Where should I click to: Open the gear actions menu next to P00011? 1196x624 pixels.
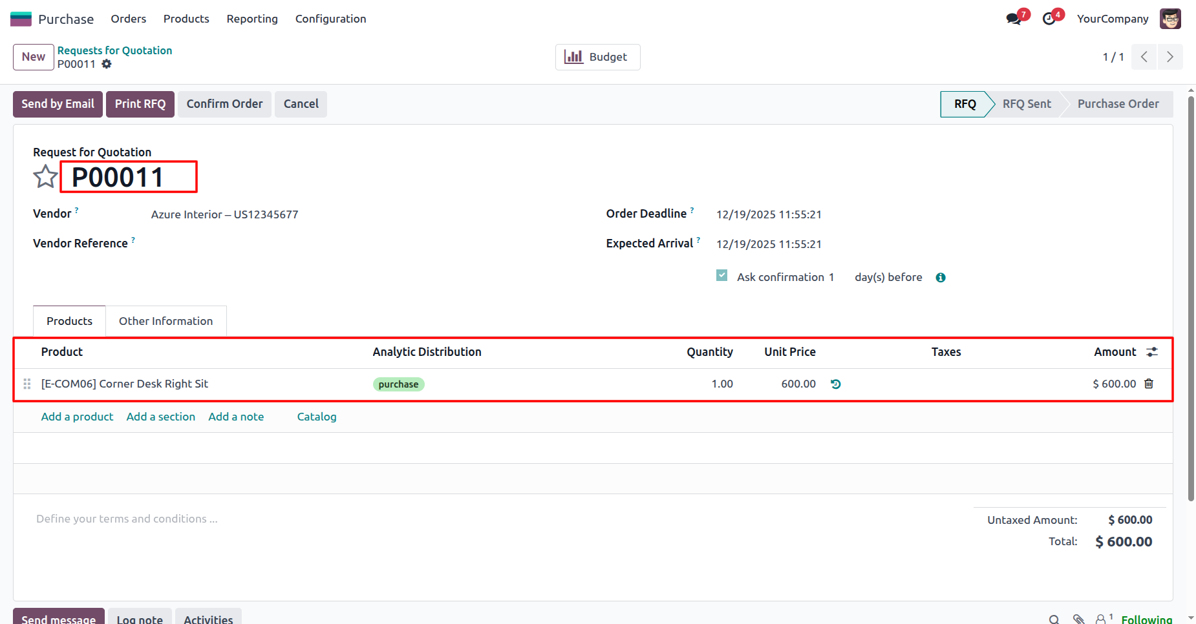[x=107, y=64]
